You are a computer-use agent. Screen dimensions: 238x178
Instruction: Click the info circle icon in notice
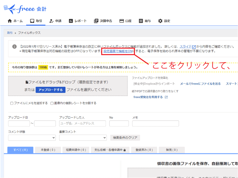coord(14,47)
